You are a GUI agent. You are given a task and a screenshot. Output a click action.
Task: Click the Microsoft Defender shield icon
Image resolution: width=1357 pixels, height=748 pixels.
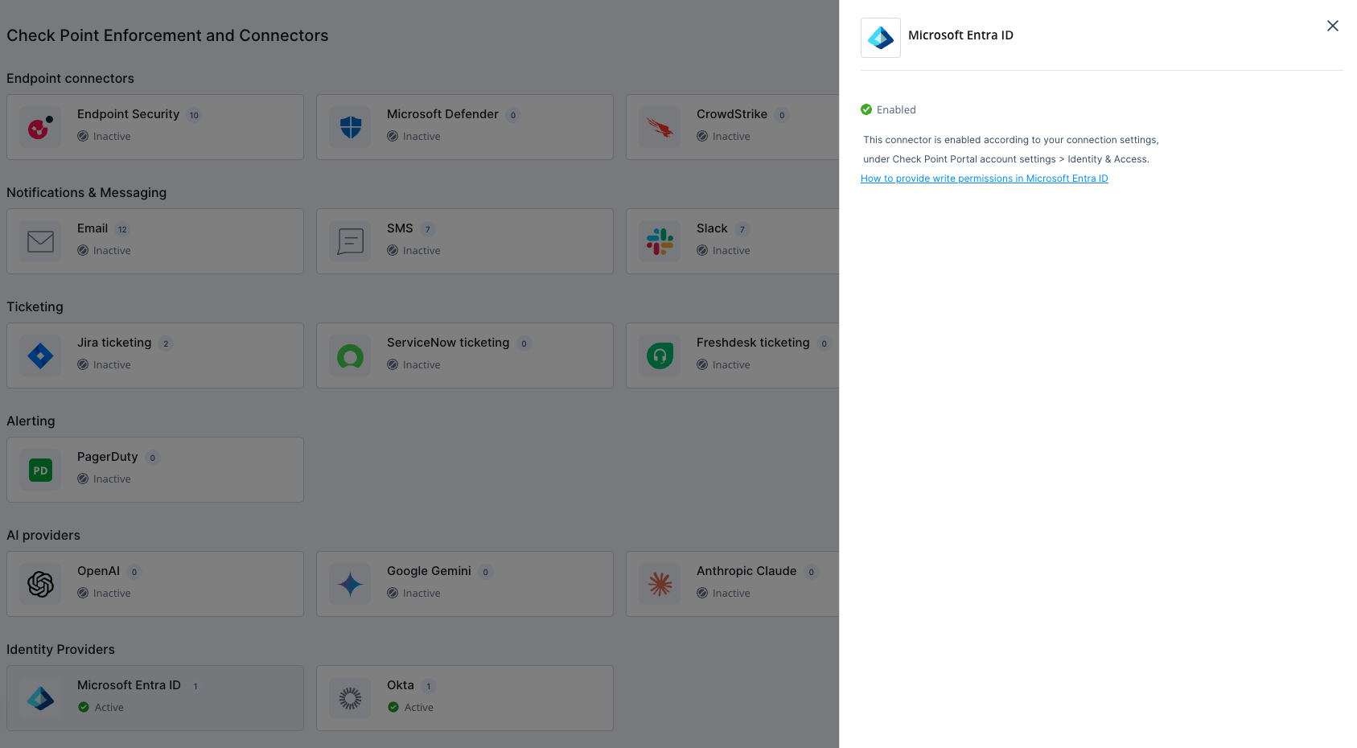(350, 127)
